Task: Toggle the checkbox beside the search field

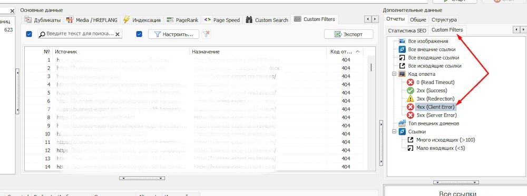Action: coord(29,34)
